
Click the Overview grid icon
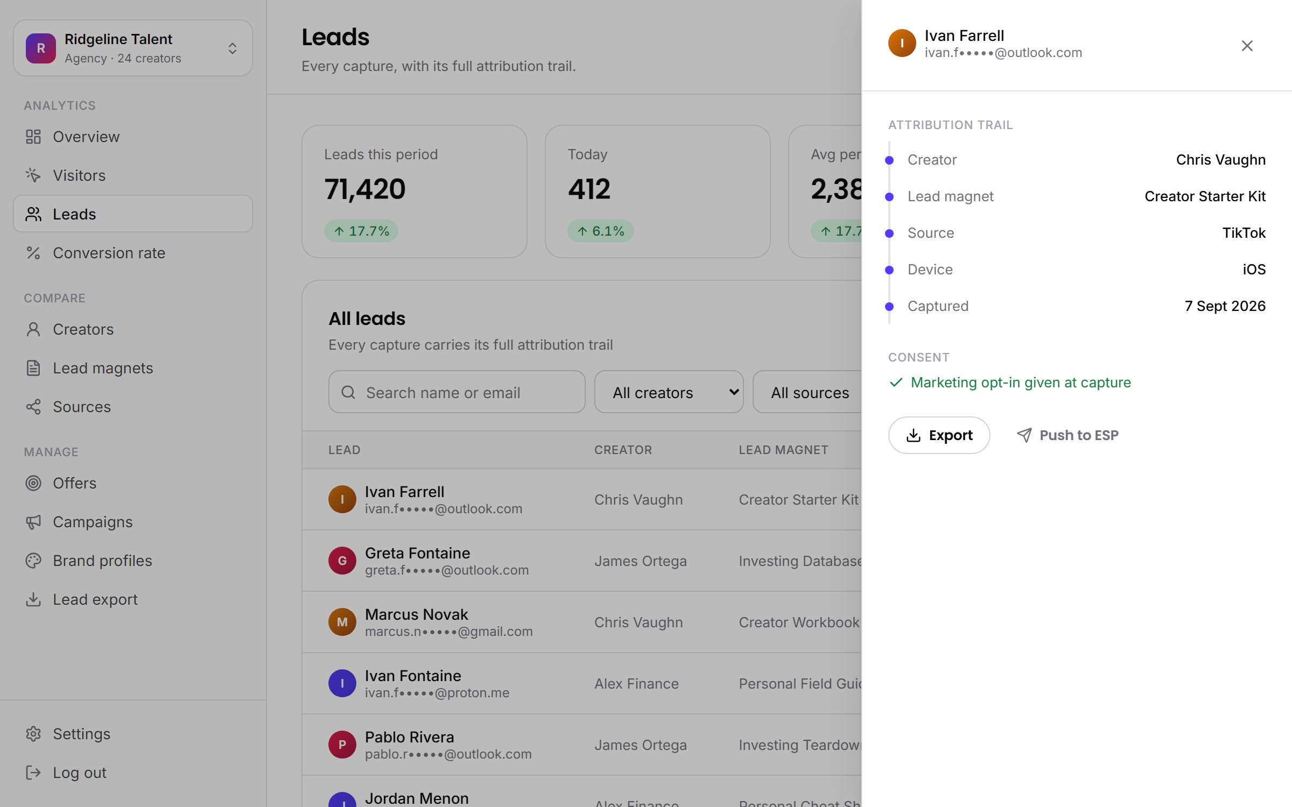tap(33, 137)
